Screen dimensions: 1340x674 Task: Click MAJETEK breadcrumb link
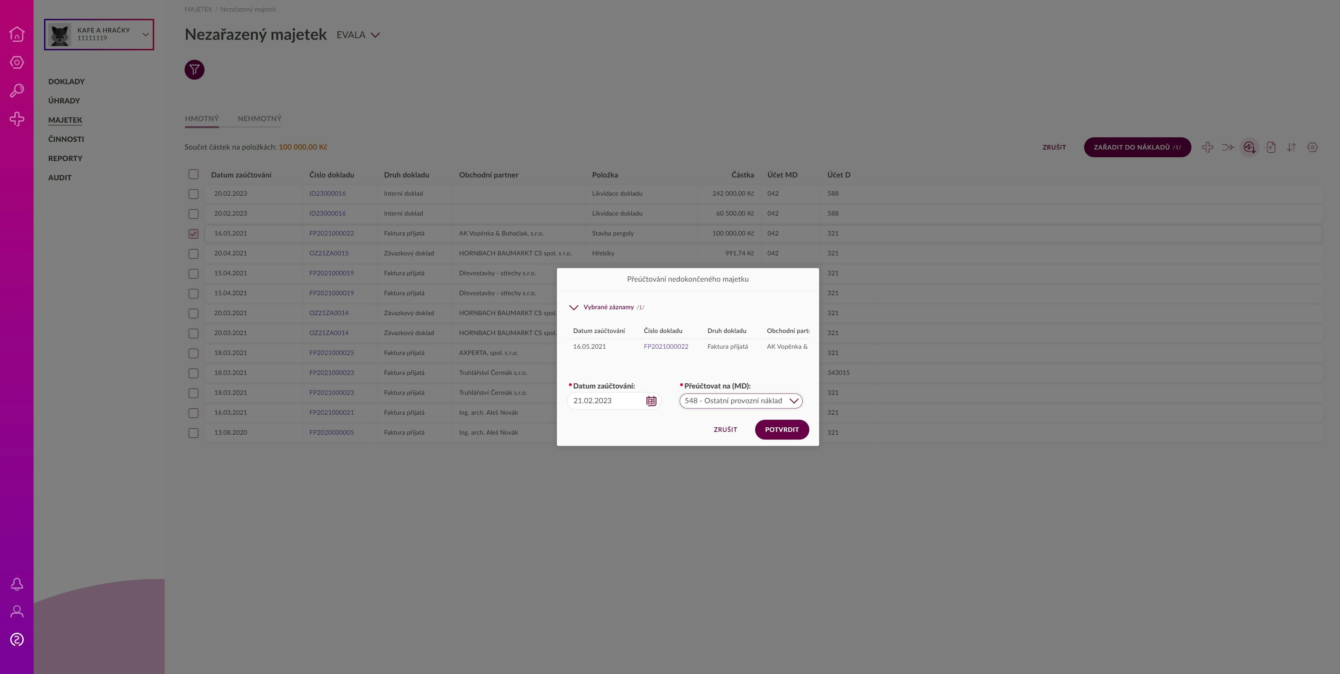(198, 9)
